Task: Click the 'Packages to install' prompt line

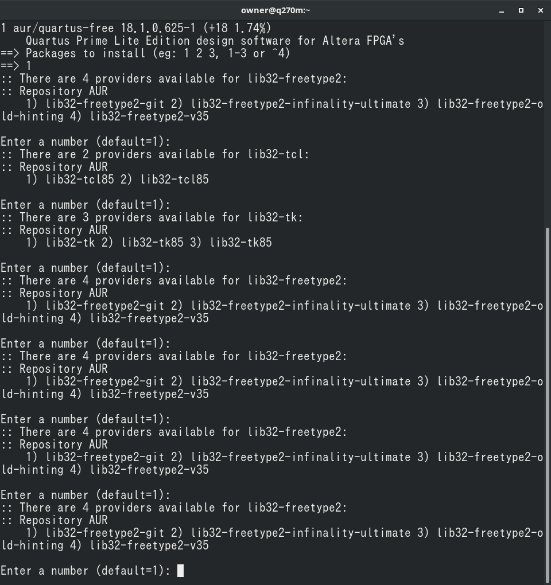Action: click(145, 53)
